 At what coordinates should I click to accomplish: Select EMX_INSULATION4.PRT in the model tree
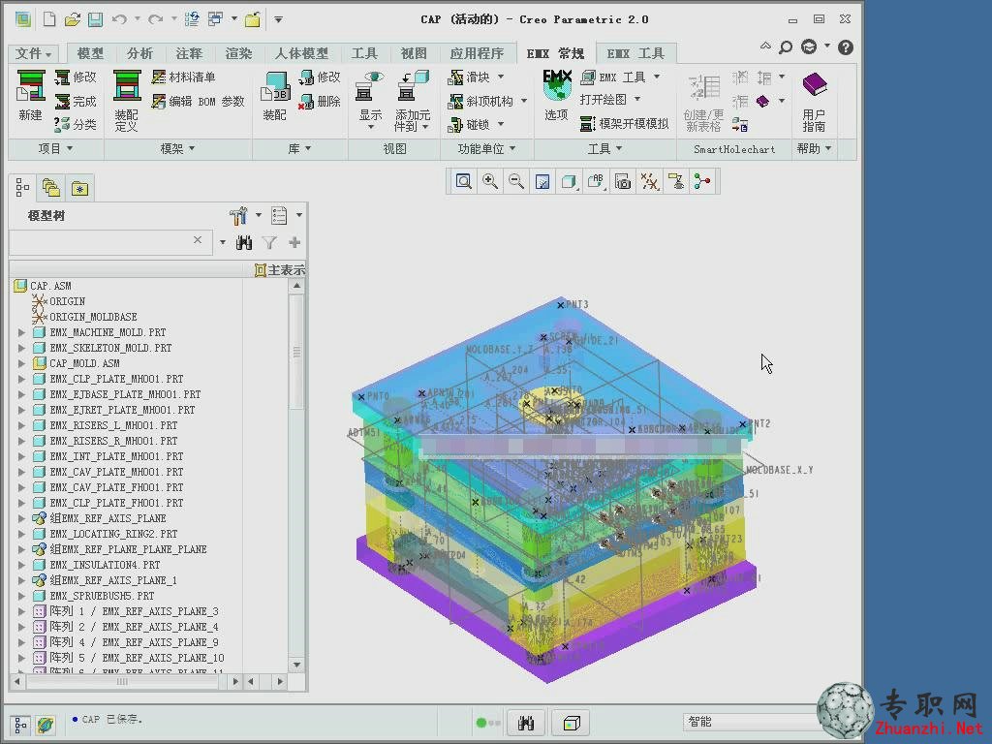point(105,565)
